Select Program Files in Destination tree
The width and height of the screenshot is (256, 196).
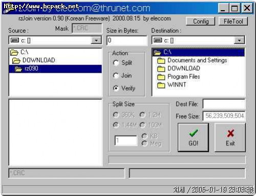click(184, 77)
